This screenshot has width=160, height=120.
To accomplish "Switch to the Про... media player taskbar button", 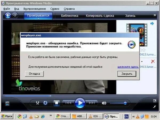I will (x=111, y=116).
